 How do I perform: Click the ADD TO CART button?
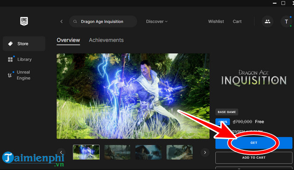pyautogui.click(x=254, y=157)
